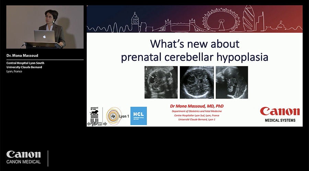The height and width of the screenshot is (171, 309).
Task: Click the UCB Lyon 1 spiral logo
Action: (x=117, y=116)
